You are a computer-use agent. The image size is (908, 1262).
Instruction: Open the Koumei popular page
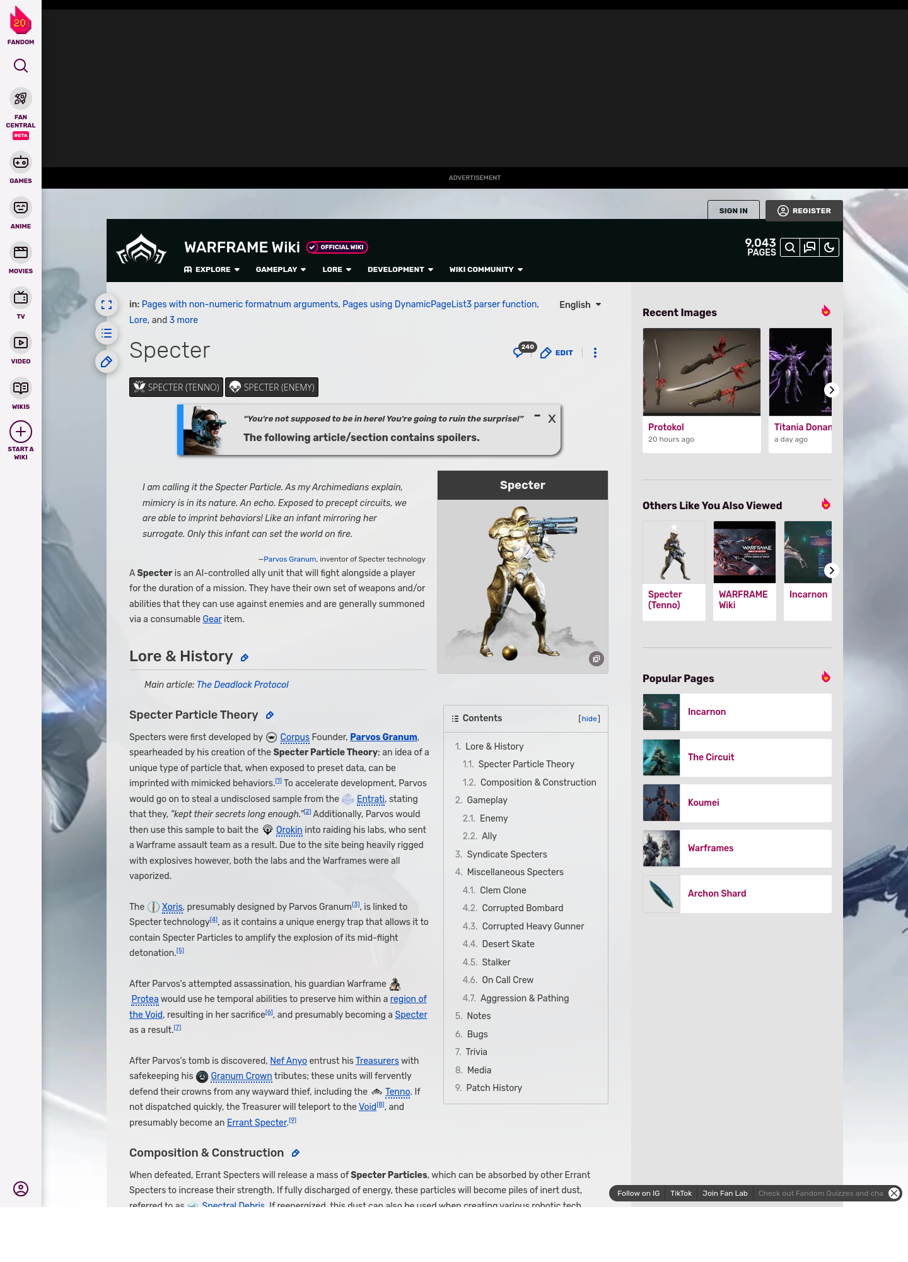pos(737,803)
